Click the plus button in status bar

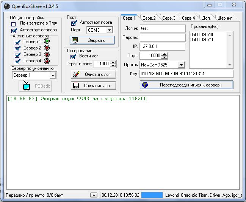94,195
